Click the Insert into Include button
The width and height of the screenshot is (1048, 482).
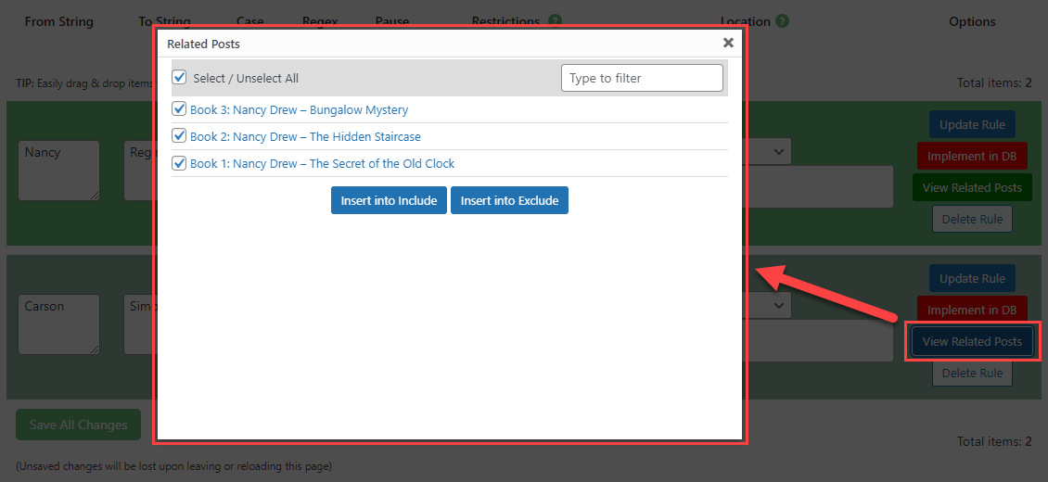(x=389, y=200)
